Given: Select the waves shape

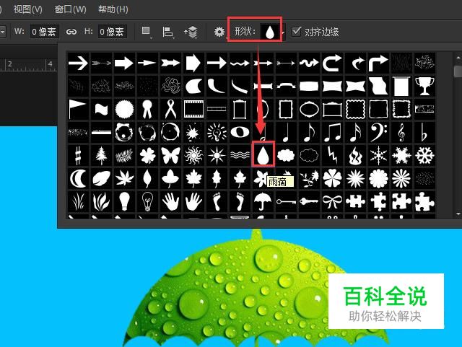Looking at the screenshot, I should click(x=240, y=156).
